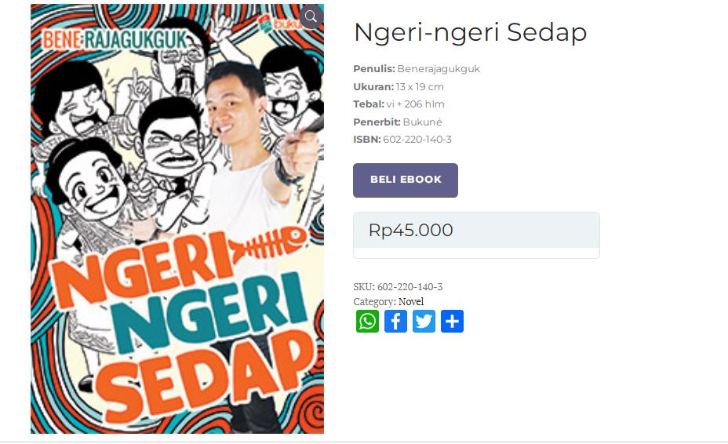Screen dimensions: 728x444
Task: Click the Bukune logo on the cover
Action: coord(280,24)
